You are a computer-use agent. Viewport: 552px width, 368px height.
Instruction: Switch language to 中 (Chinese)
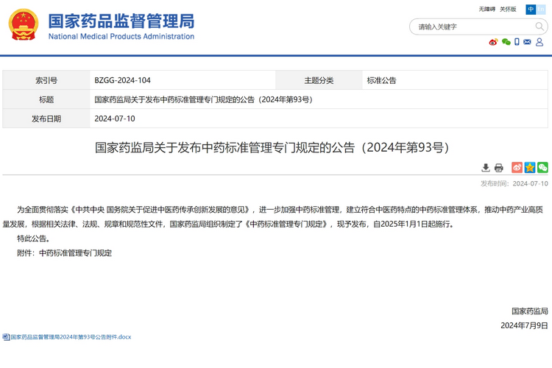[531, 10]
